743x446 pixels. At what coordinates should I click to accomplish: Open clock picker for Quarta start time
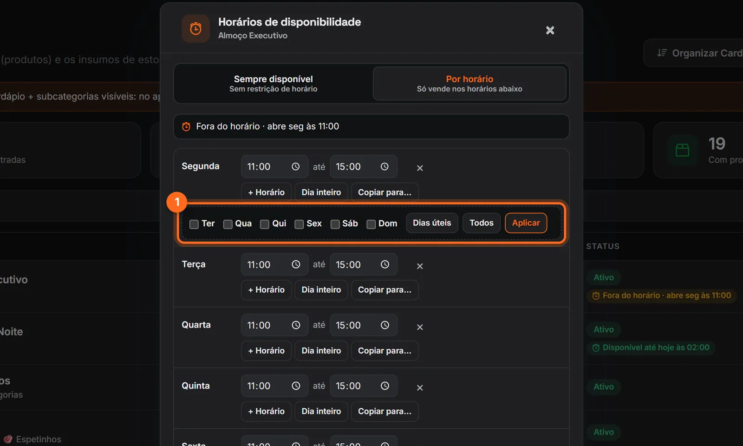tap(296, 325)
